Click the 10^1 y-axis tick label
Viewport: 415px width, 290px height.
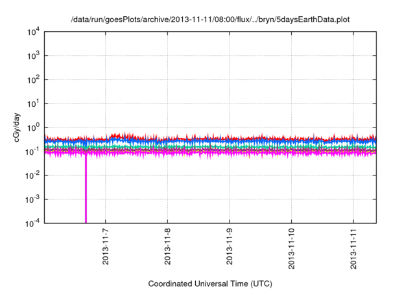(33, 104)
